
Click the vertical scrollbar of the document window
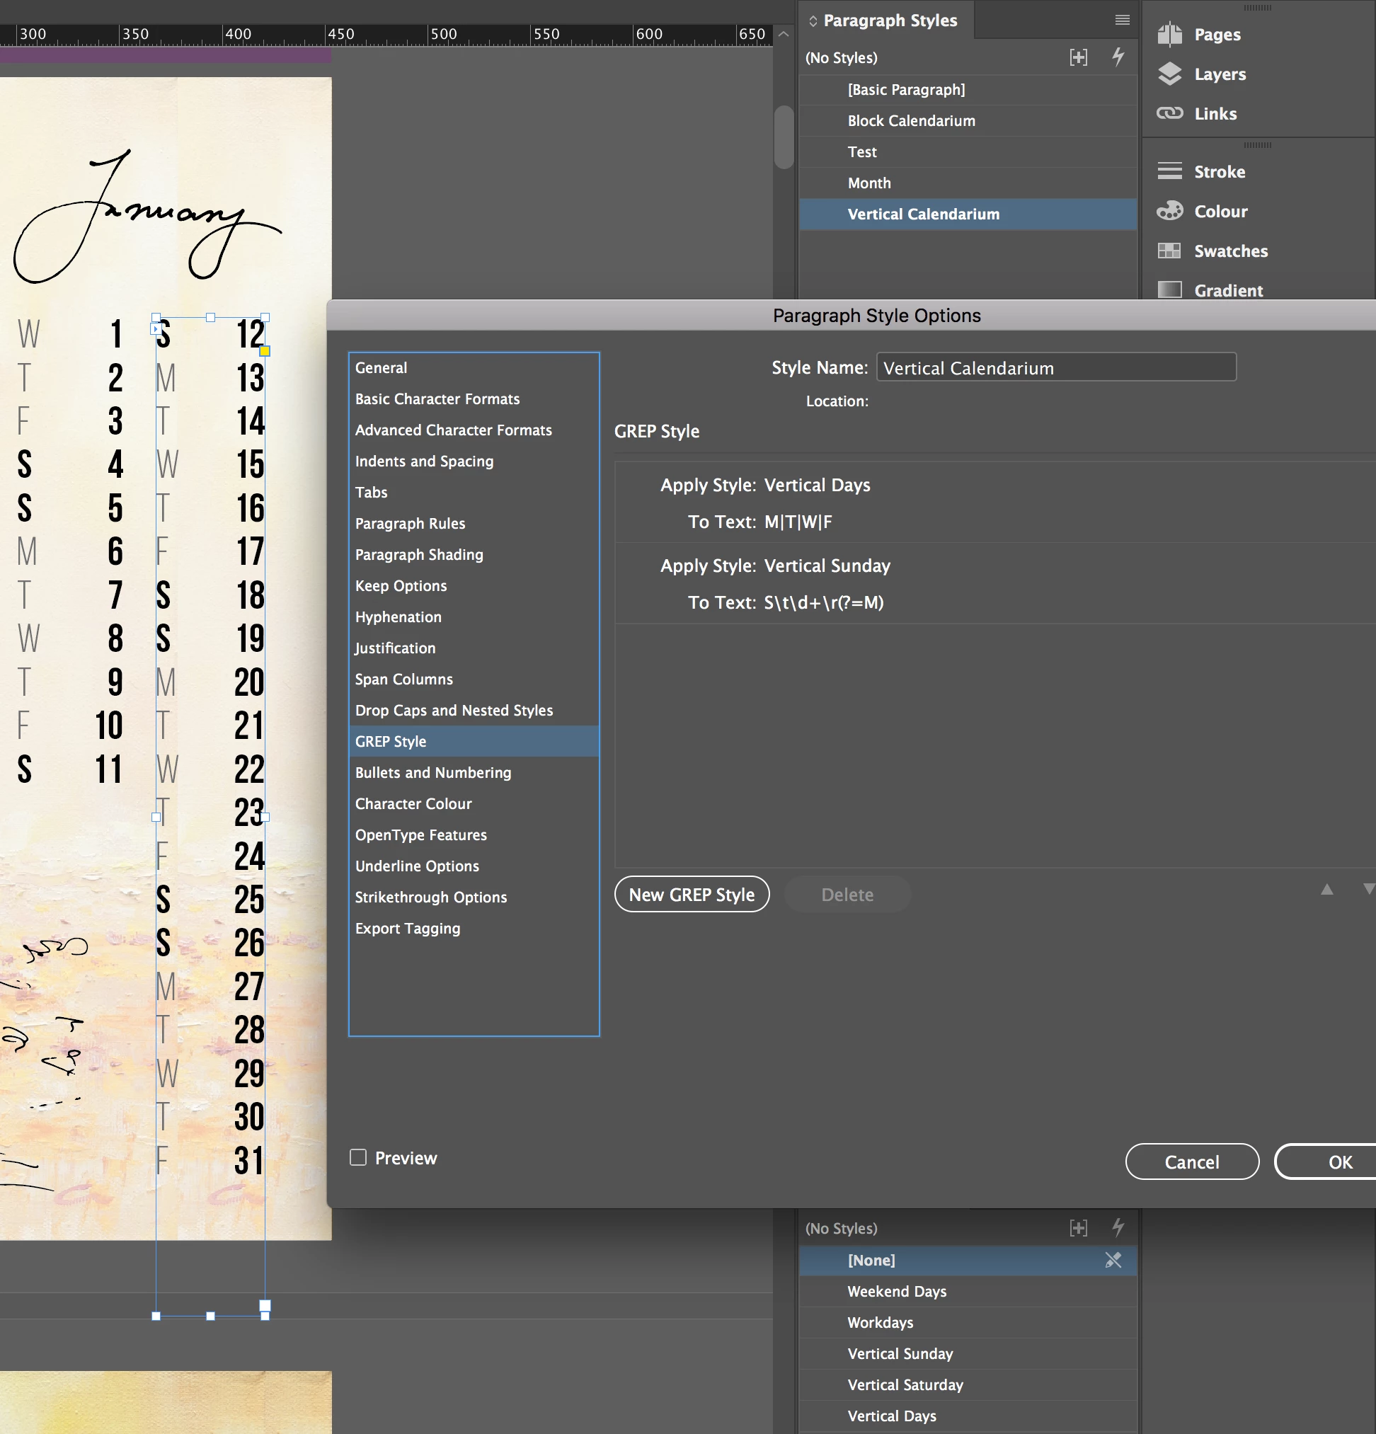[x=784, y=137]
